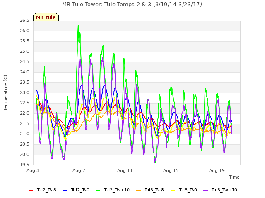Click the red Tul2_Ts-8 legend swatch

point(31,191)
